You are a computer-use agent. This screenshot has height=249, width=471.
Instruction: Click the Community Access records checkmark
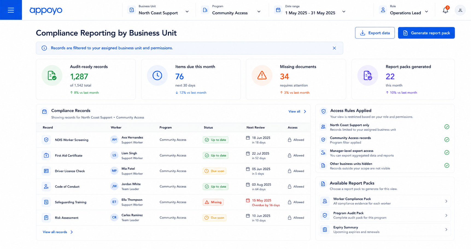[x=447, y=140]
